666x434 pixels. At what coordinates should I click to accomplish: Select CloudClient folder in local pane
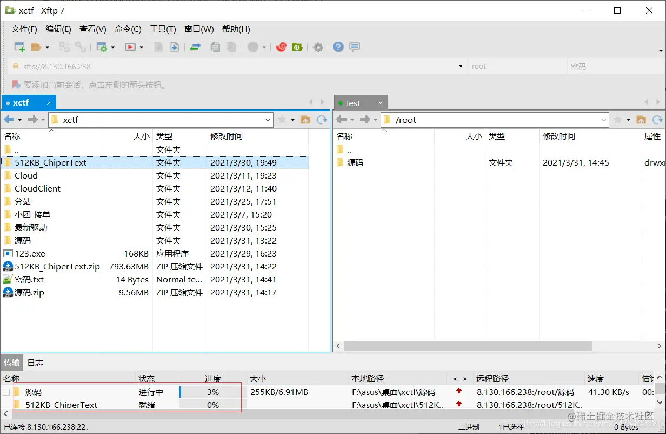point(37,188)
